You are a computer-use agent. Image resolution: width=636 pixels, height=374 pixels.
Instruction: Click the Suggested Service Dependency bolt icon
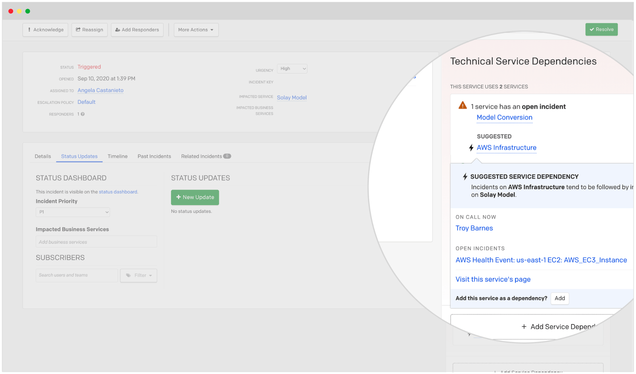[x=465, y=177]
